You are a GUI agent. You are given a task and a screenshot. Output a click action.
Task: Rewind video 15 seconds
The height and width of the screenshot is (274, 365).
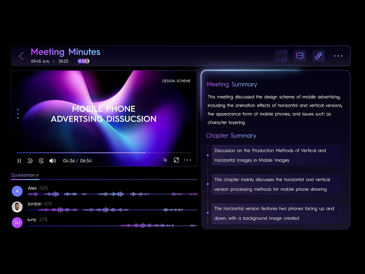[30, 161]
